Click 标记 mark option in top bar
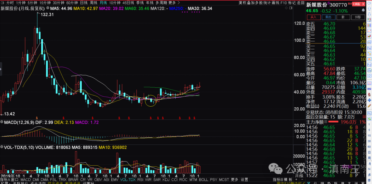The width and height of the screenshot is (372, 184). [292, 3]
